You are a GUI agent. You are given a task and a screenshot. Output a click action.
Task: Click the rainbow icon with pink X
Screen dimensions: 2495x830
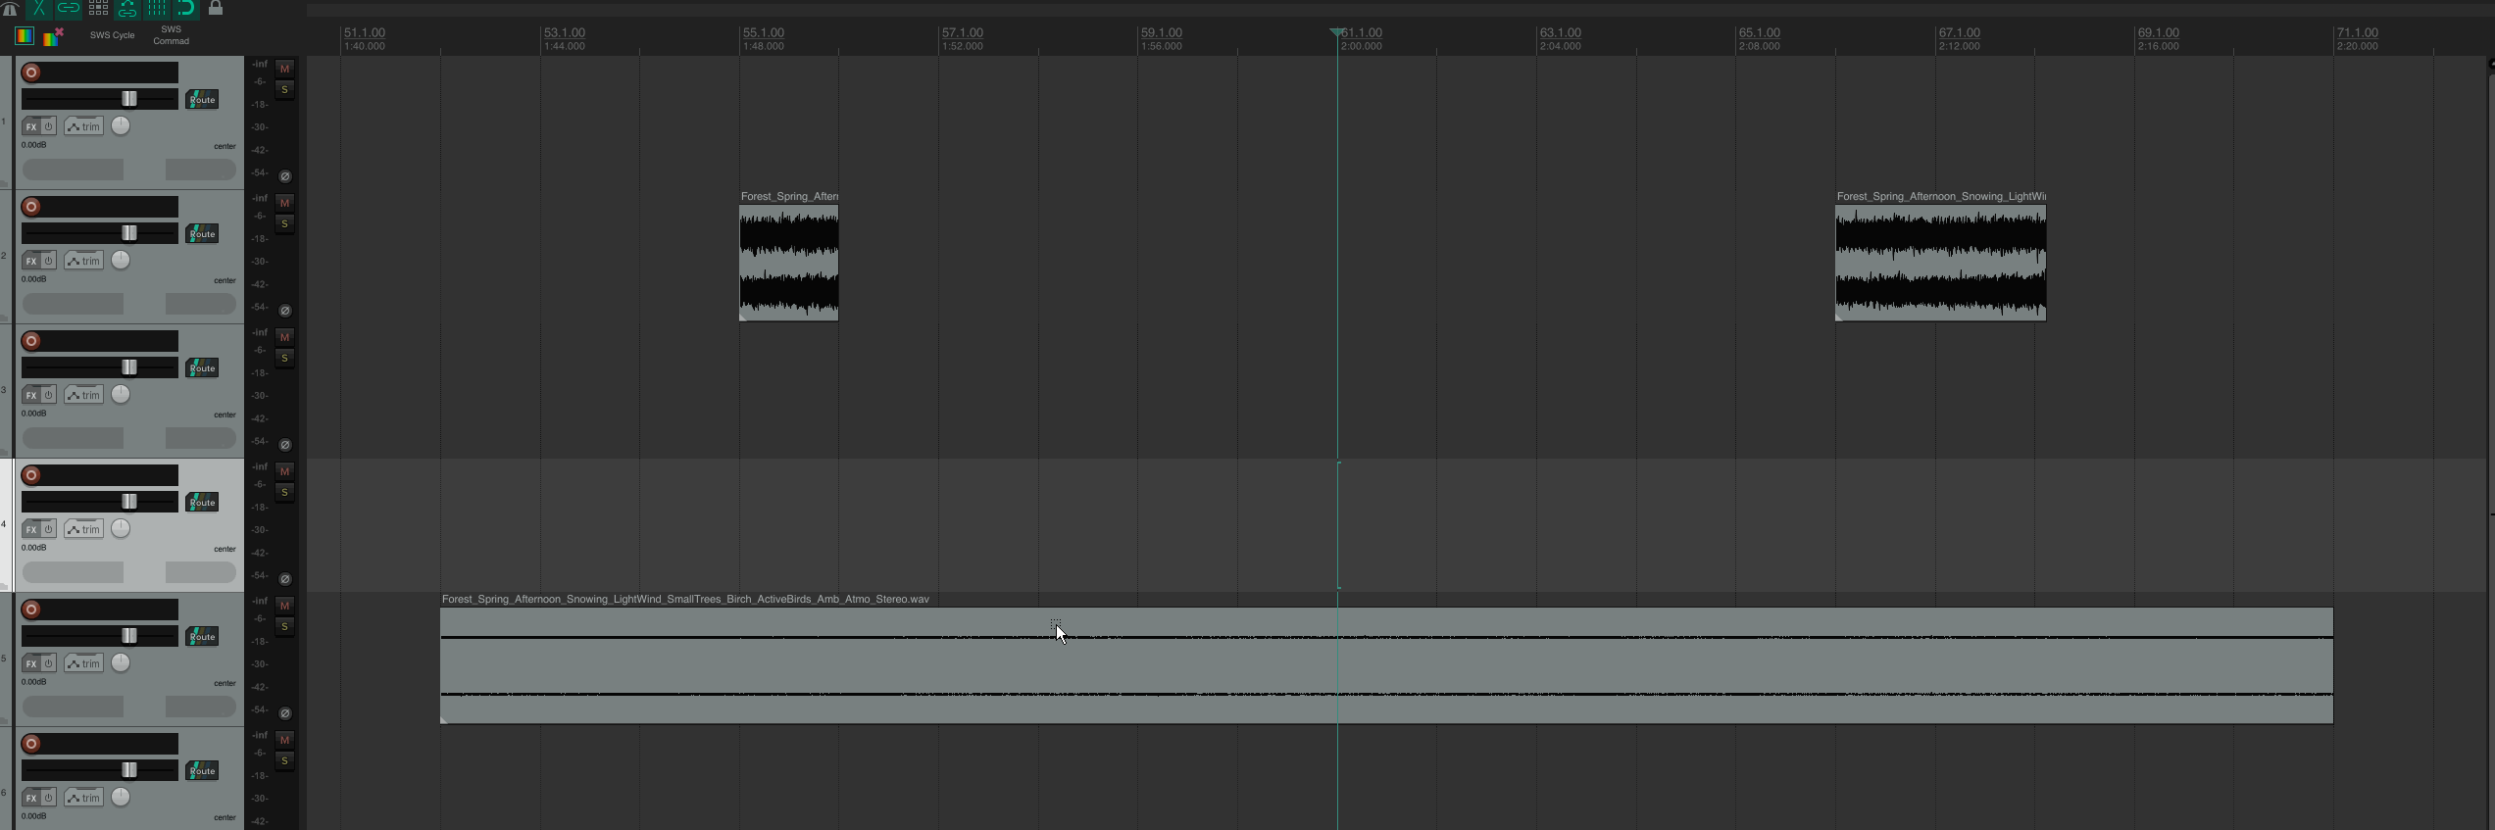click(x=53, y=36)
